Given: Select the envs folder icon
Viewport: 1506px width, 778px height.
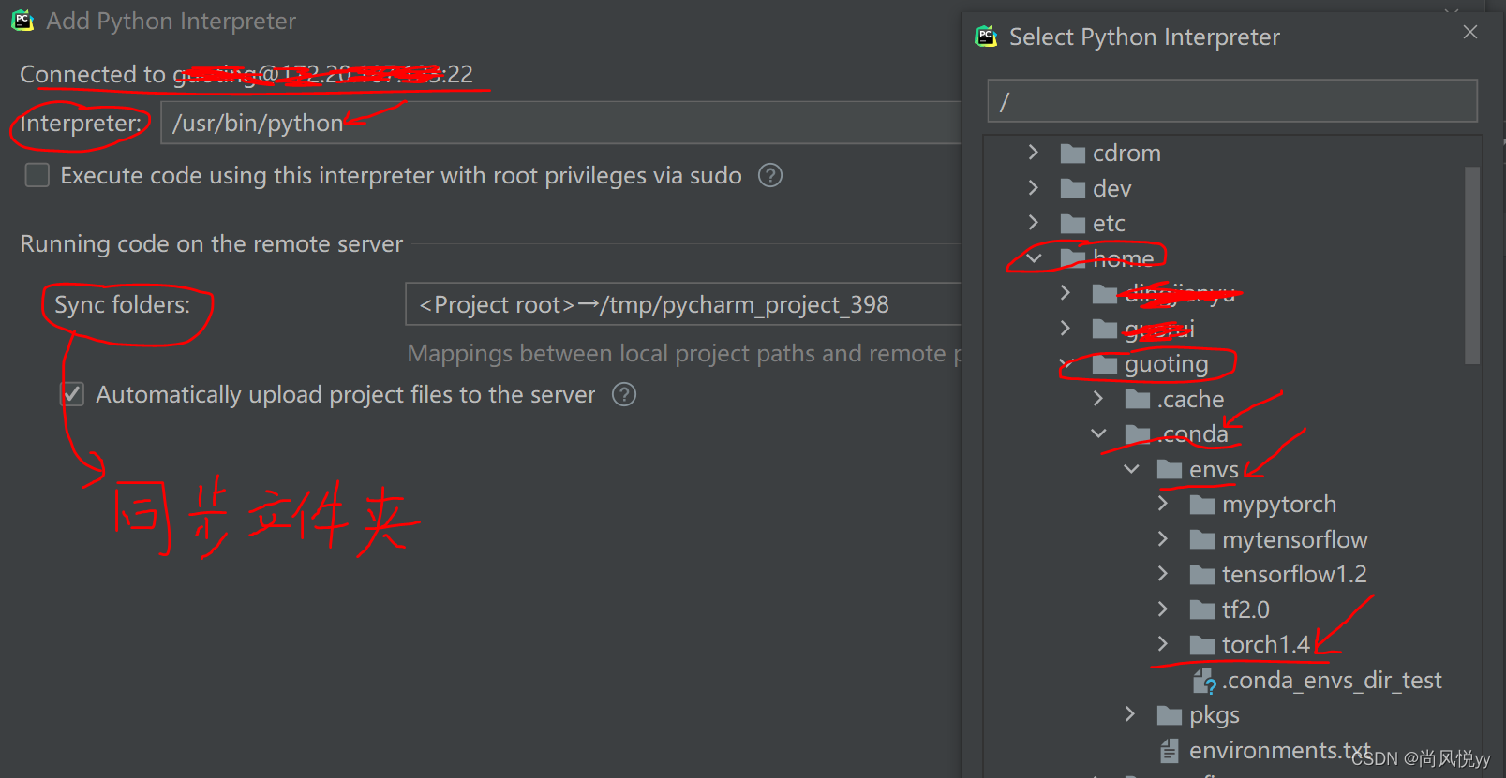Looking at the screenshot, I should pos(1170,470).
